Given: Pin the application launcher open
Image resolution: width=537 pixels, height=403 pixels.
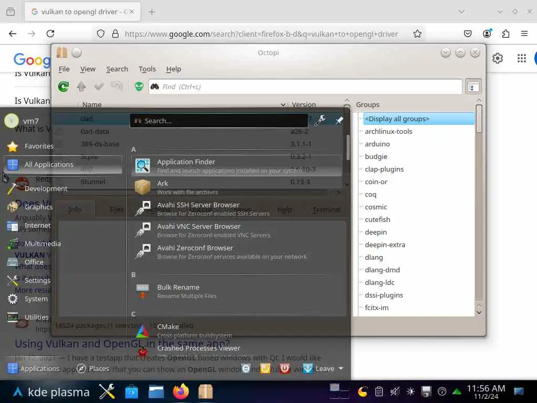Looking at the screenshot, I should pos(339,121).
